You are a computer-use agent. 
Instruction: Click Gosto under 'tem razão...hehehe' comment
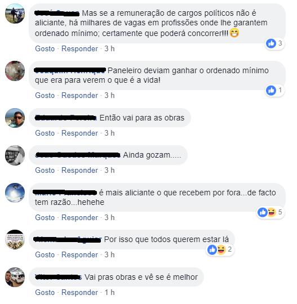point(45,218)
